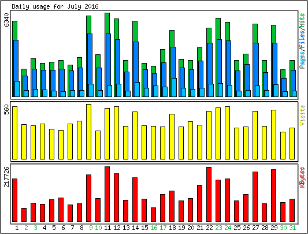Click green day 17 label on x-axis
Viewport: 308px width, 234px height.
pos(163,228)
